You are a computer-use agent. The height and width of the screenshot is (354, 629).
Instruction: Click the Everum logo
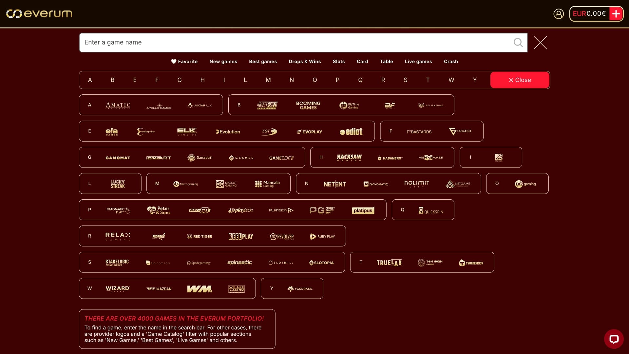coord(39,14)
